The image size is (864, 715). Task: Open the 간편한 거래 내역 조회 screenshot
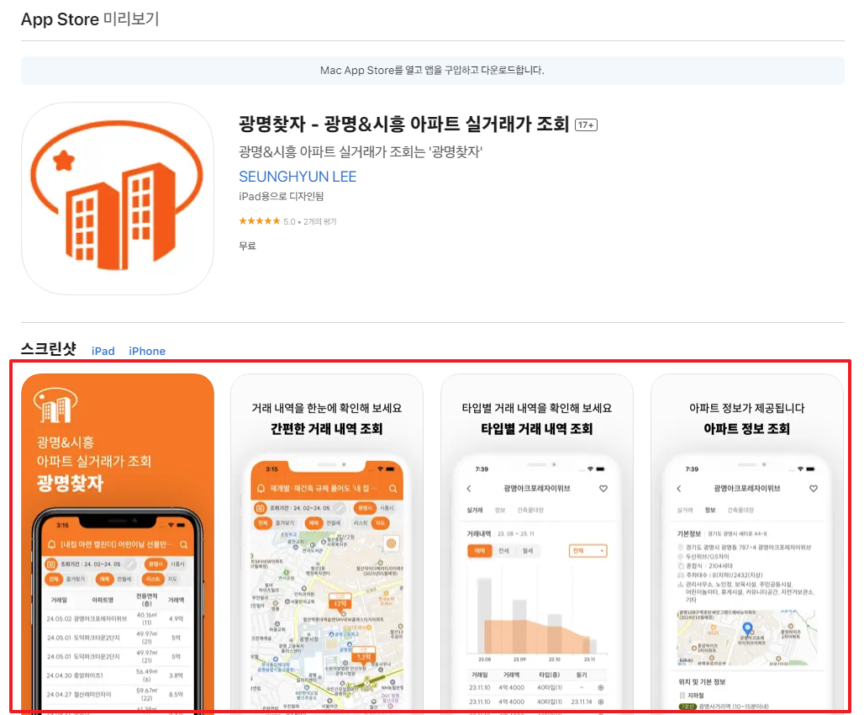pos(327,544)
